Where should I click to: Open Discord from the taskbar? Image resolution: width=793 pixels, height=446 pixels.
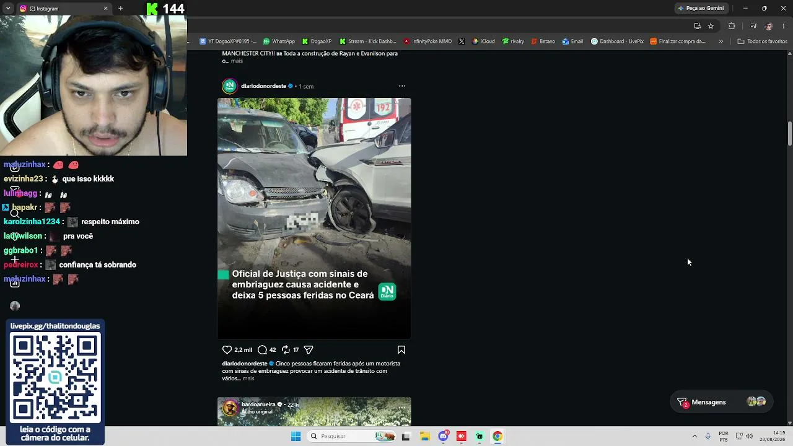coord(444,436)
